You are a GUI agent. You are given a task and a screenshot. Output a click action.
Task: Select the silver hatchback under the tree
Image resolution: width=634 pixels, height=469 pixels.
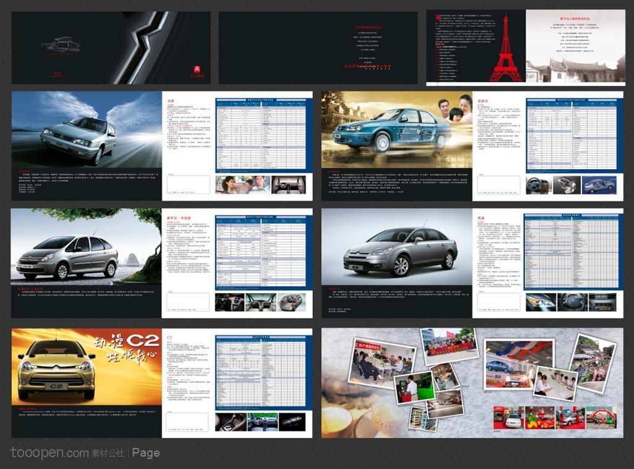point(67,257)
